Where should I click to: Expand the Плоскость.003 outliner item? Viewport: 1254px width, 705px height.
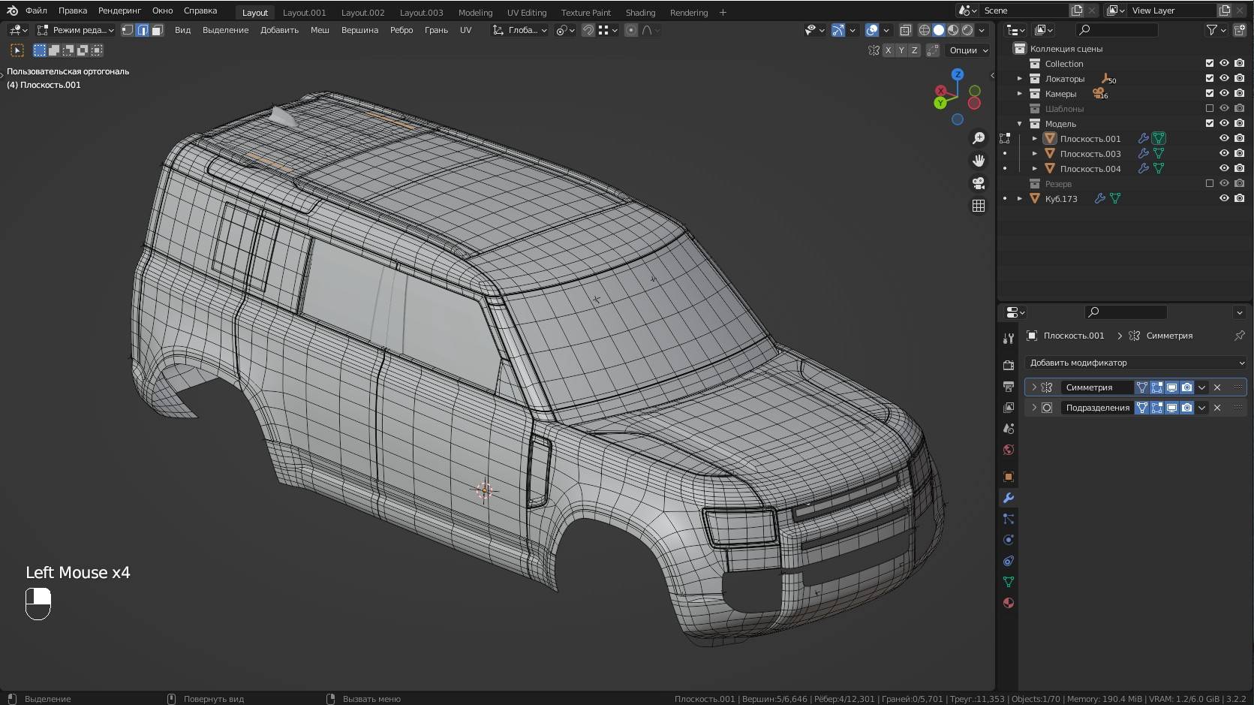coord(1035,153)
